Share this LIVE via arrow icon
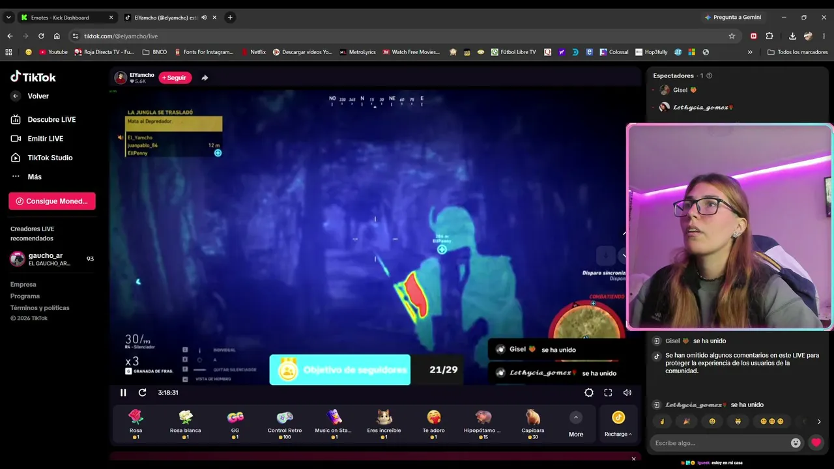The width and height of the screenshot is (834, 469). pyautogui.click(x=205, y=78)
